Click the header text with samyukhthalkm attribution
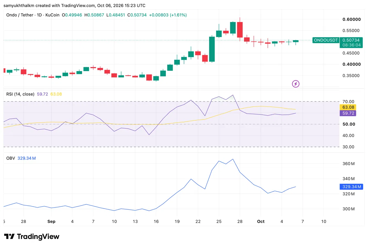This screenshot has height=247, width=368. click(74, 6)
